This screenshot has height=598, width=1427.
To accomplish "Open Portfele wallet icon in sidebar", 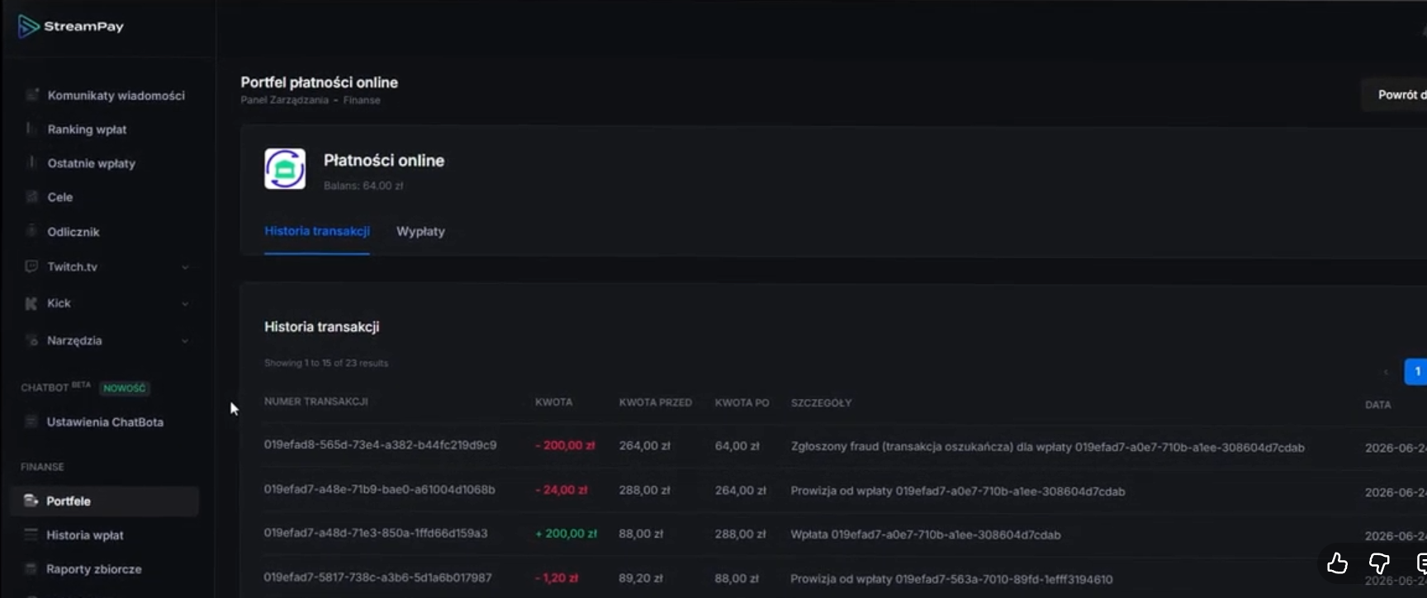I will 31,501.
